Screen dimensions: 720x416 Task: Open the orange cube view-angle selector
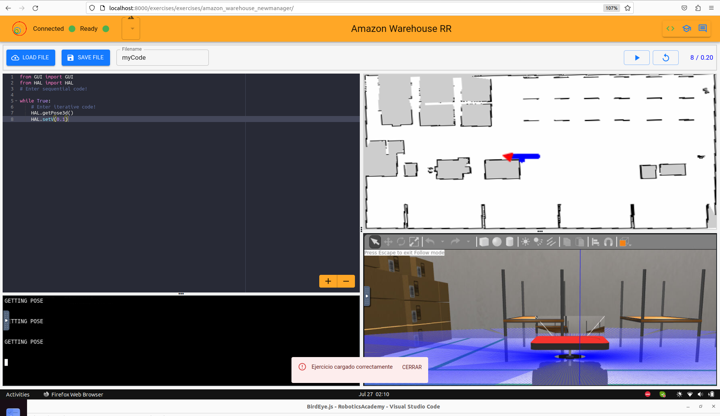(625, 242)
